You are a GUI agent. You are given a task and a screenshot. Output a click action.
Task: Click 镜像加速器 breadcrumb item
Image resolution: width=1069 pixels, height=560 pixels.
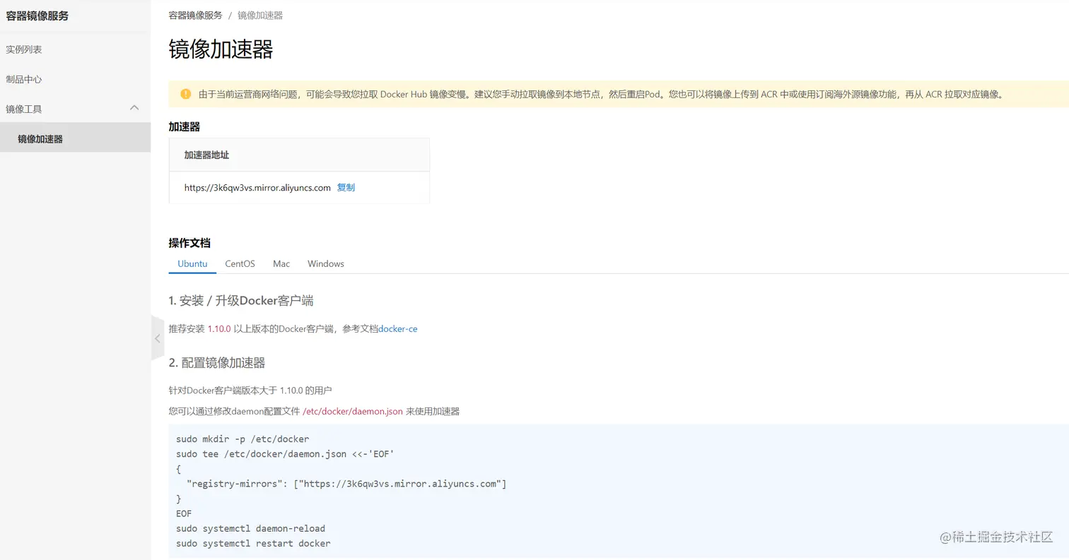260,16
